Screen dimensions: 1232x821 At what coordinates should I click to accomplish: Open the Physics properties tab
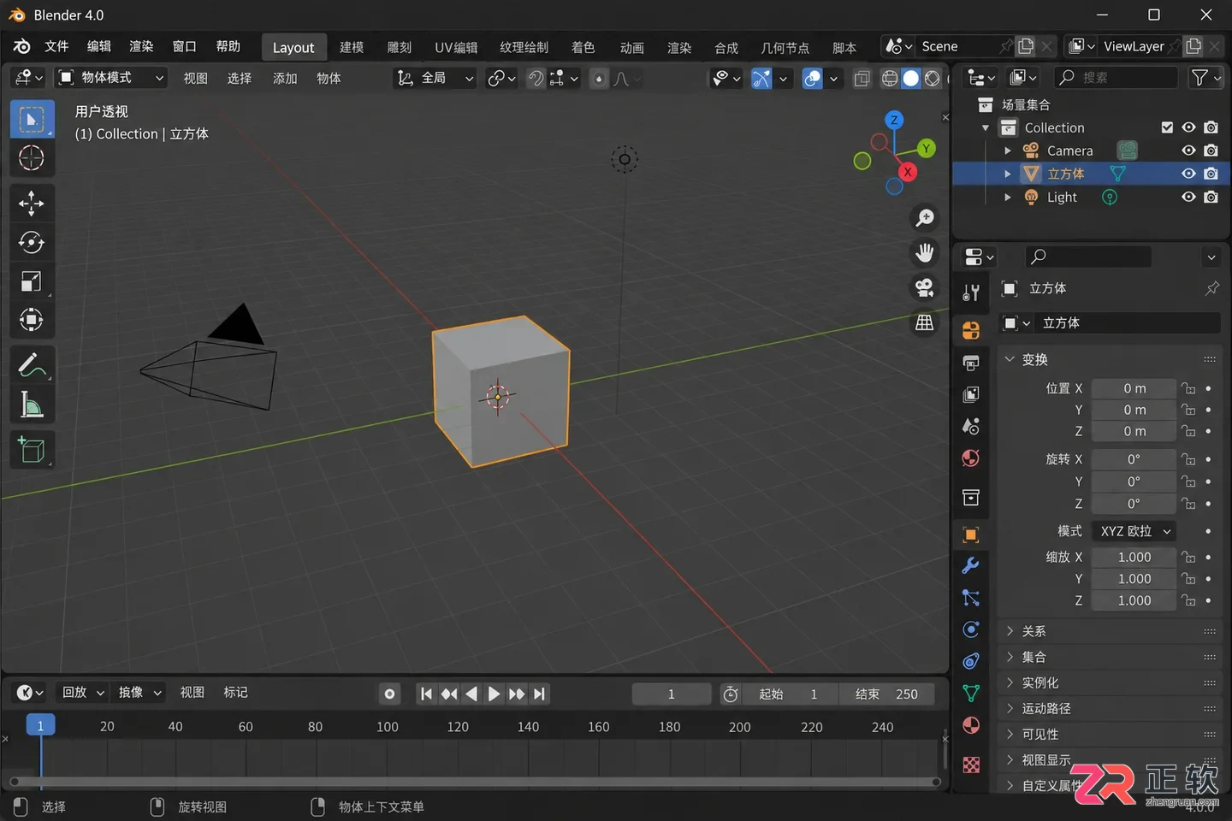(971, 629)
